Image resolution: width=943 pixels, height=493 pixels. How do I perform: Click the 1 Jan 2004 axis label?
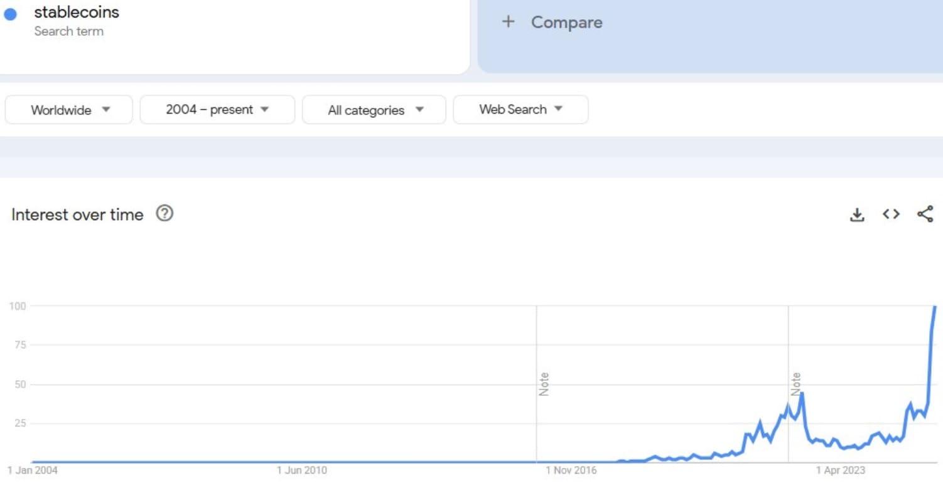(32, 470)
